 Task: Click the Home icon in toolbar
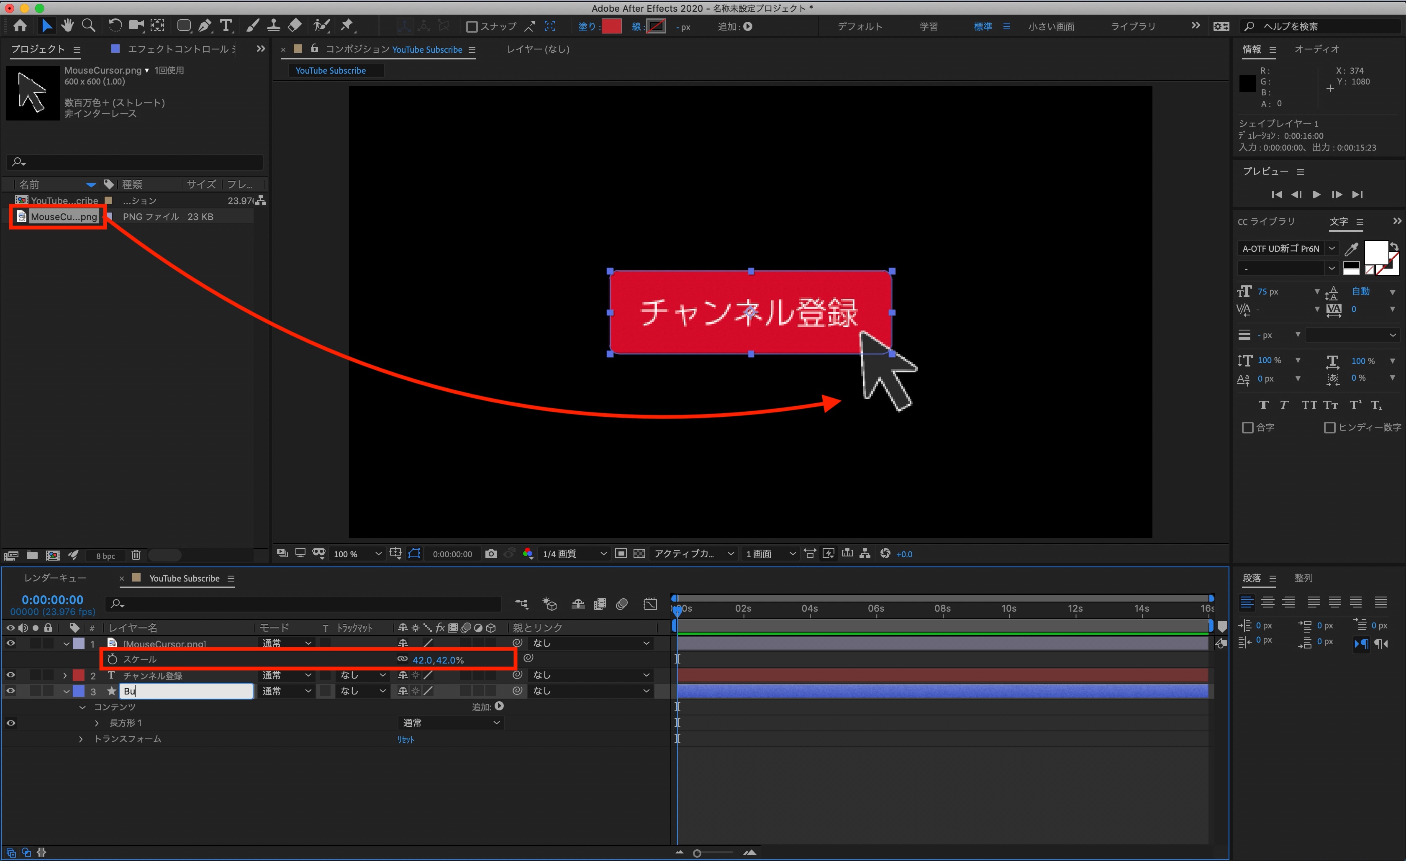[x=20, y=26]
